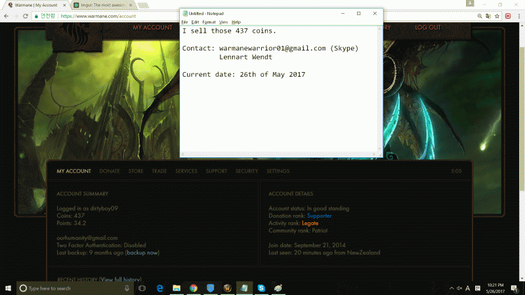
Task: Click MY ACCOUNT in the Warmane top navigation
Action: (x=152, y=28)
